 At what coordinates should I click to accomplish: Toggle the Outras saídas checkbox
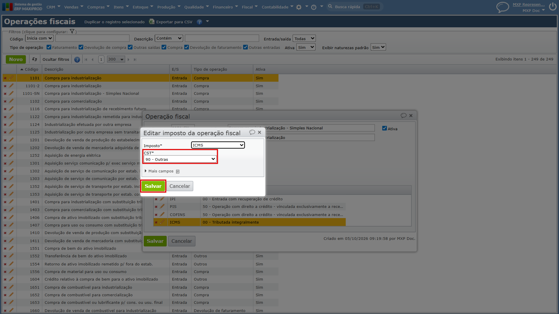(130, 47)
